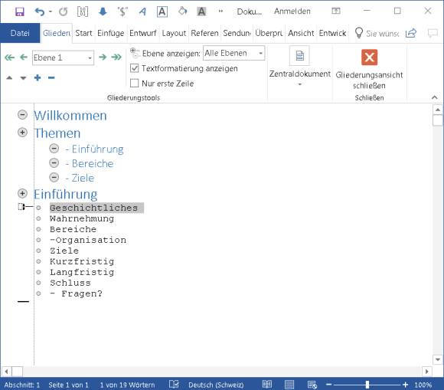Collapse the ribbon with the chevron arrow
Image resolution: width=444 pixels, height=390 pixels.
point(434,97)
